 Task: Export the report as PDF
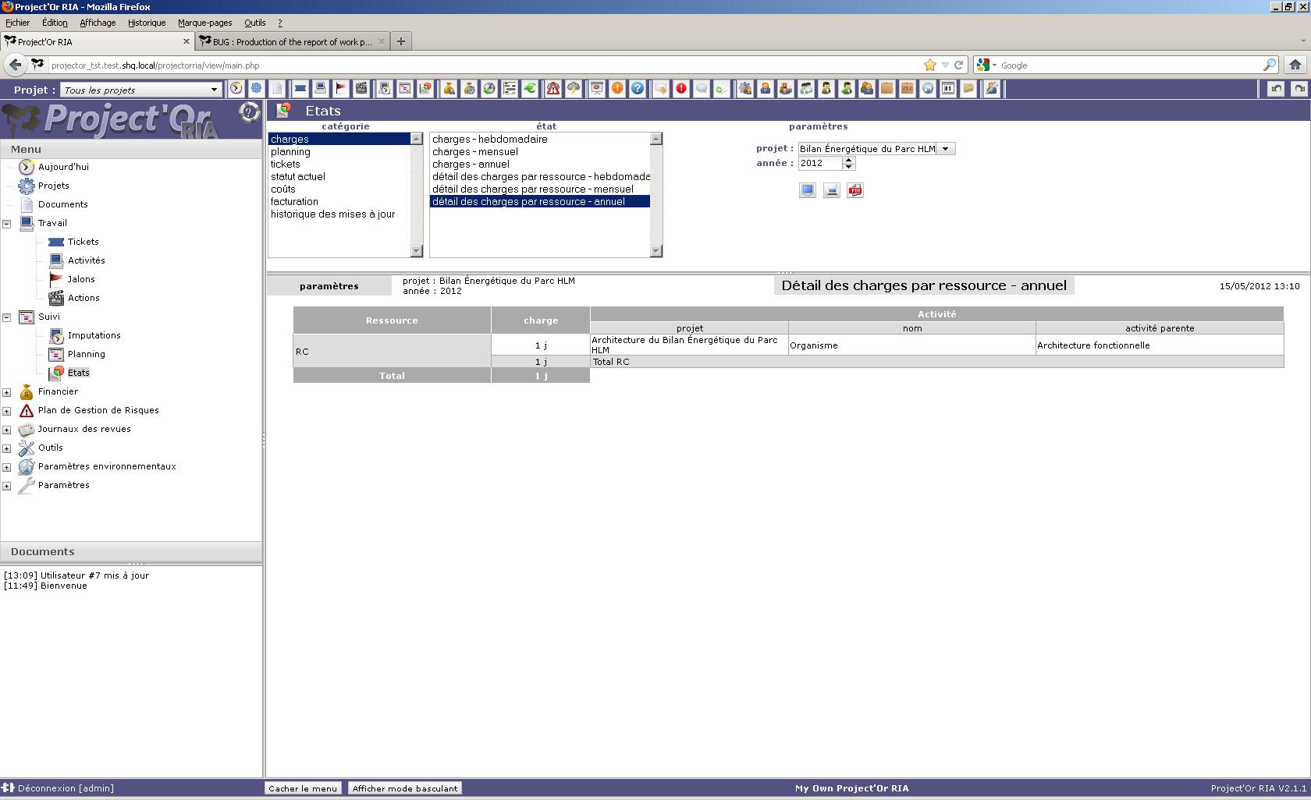pyautogui.click(x=855, y=190)
